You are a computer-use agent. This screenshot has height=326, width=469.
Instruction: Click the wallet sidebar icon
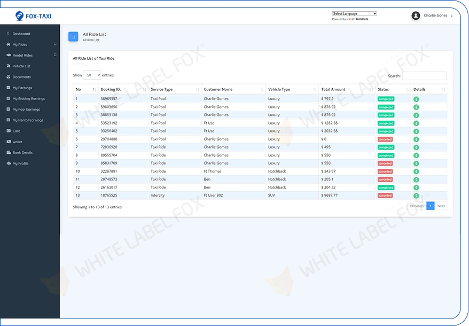9,142
